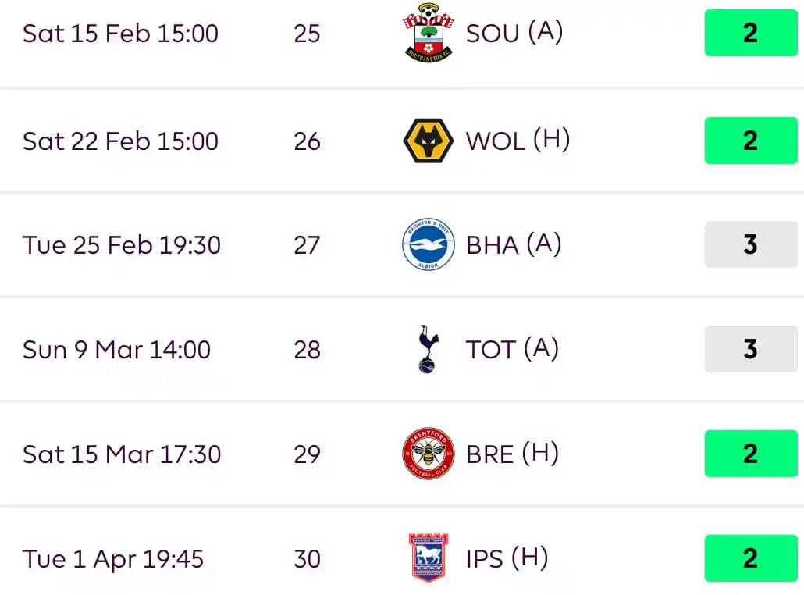Select grey difficulty 3 for Brighton

tap(751, 244)
